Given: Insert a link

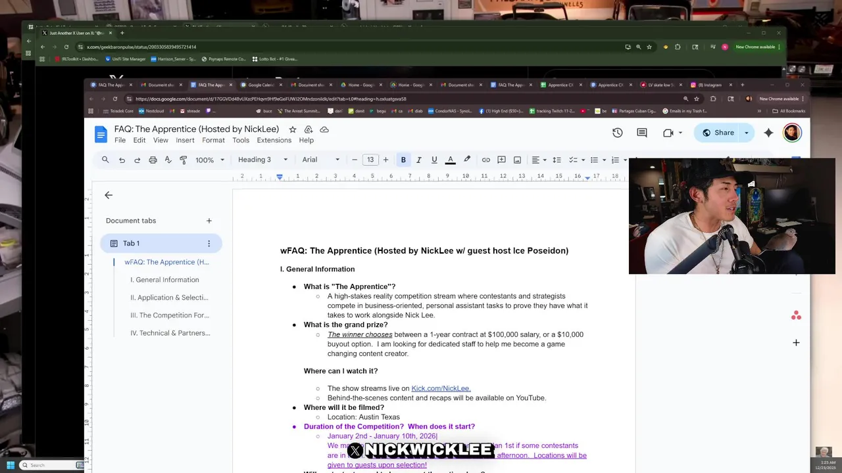Looking at the screenshot, I should point(485,160).
